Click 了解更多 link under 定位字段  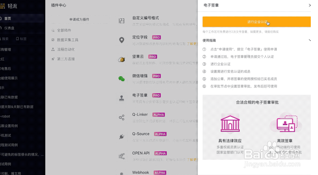pyautogui.click(x=192, y=44)
